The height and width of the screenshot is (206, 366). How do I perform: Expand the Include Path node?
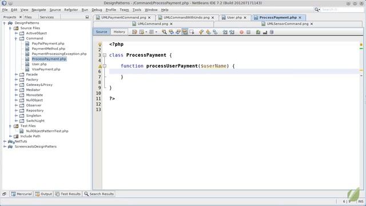click(10, 136)
